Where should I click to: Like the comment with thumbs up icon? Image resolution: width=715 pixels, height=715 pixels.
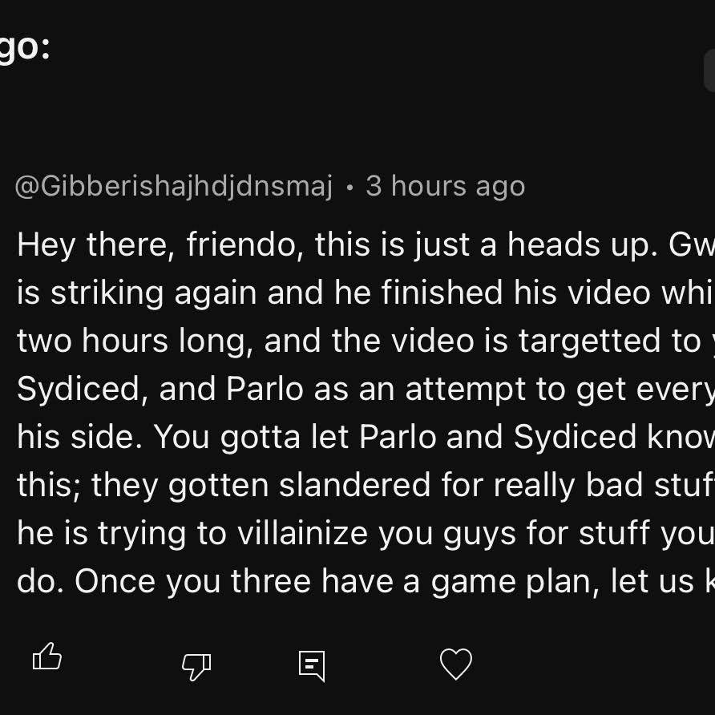(47, 656)
